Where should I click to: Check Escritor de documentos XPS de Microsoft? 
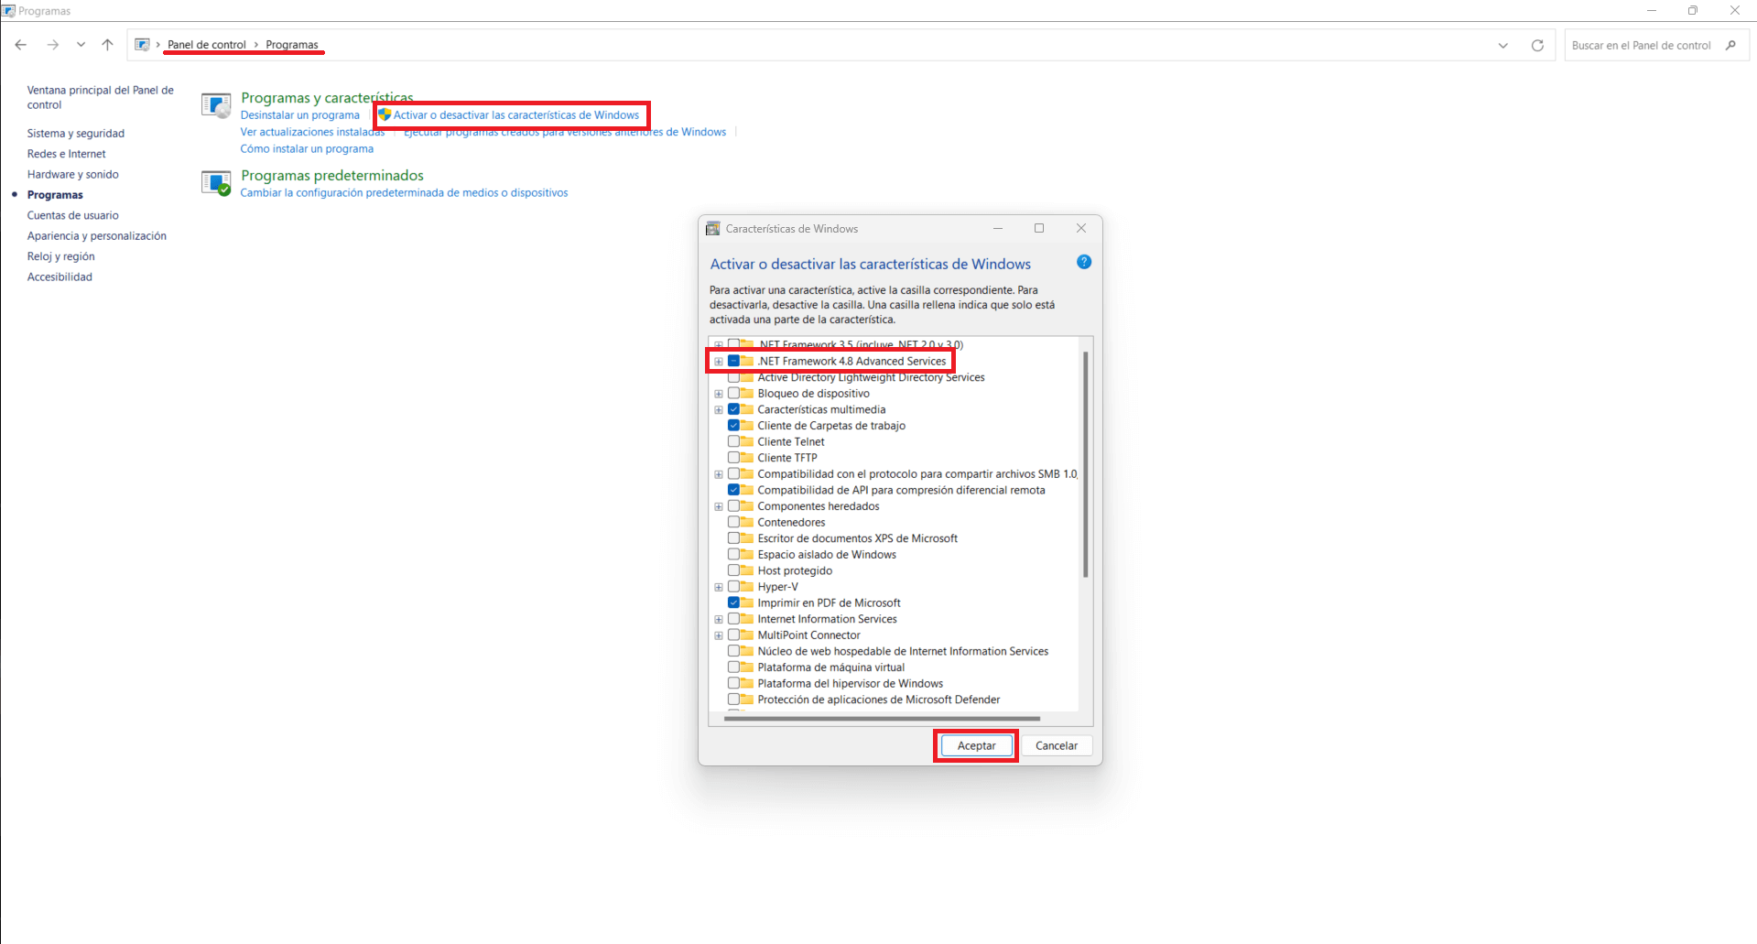[x=733, y=538]
